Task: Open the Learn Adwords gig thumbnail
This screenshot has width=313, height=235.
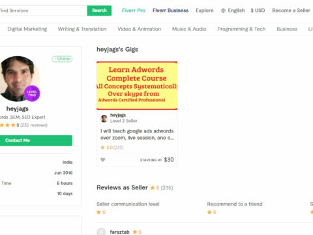Action: coord(137,86)
